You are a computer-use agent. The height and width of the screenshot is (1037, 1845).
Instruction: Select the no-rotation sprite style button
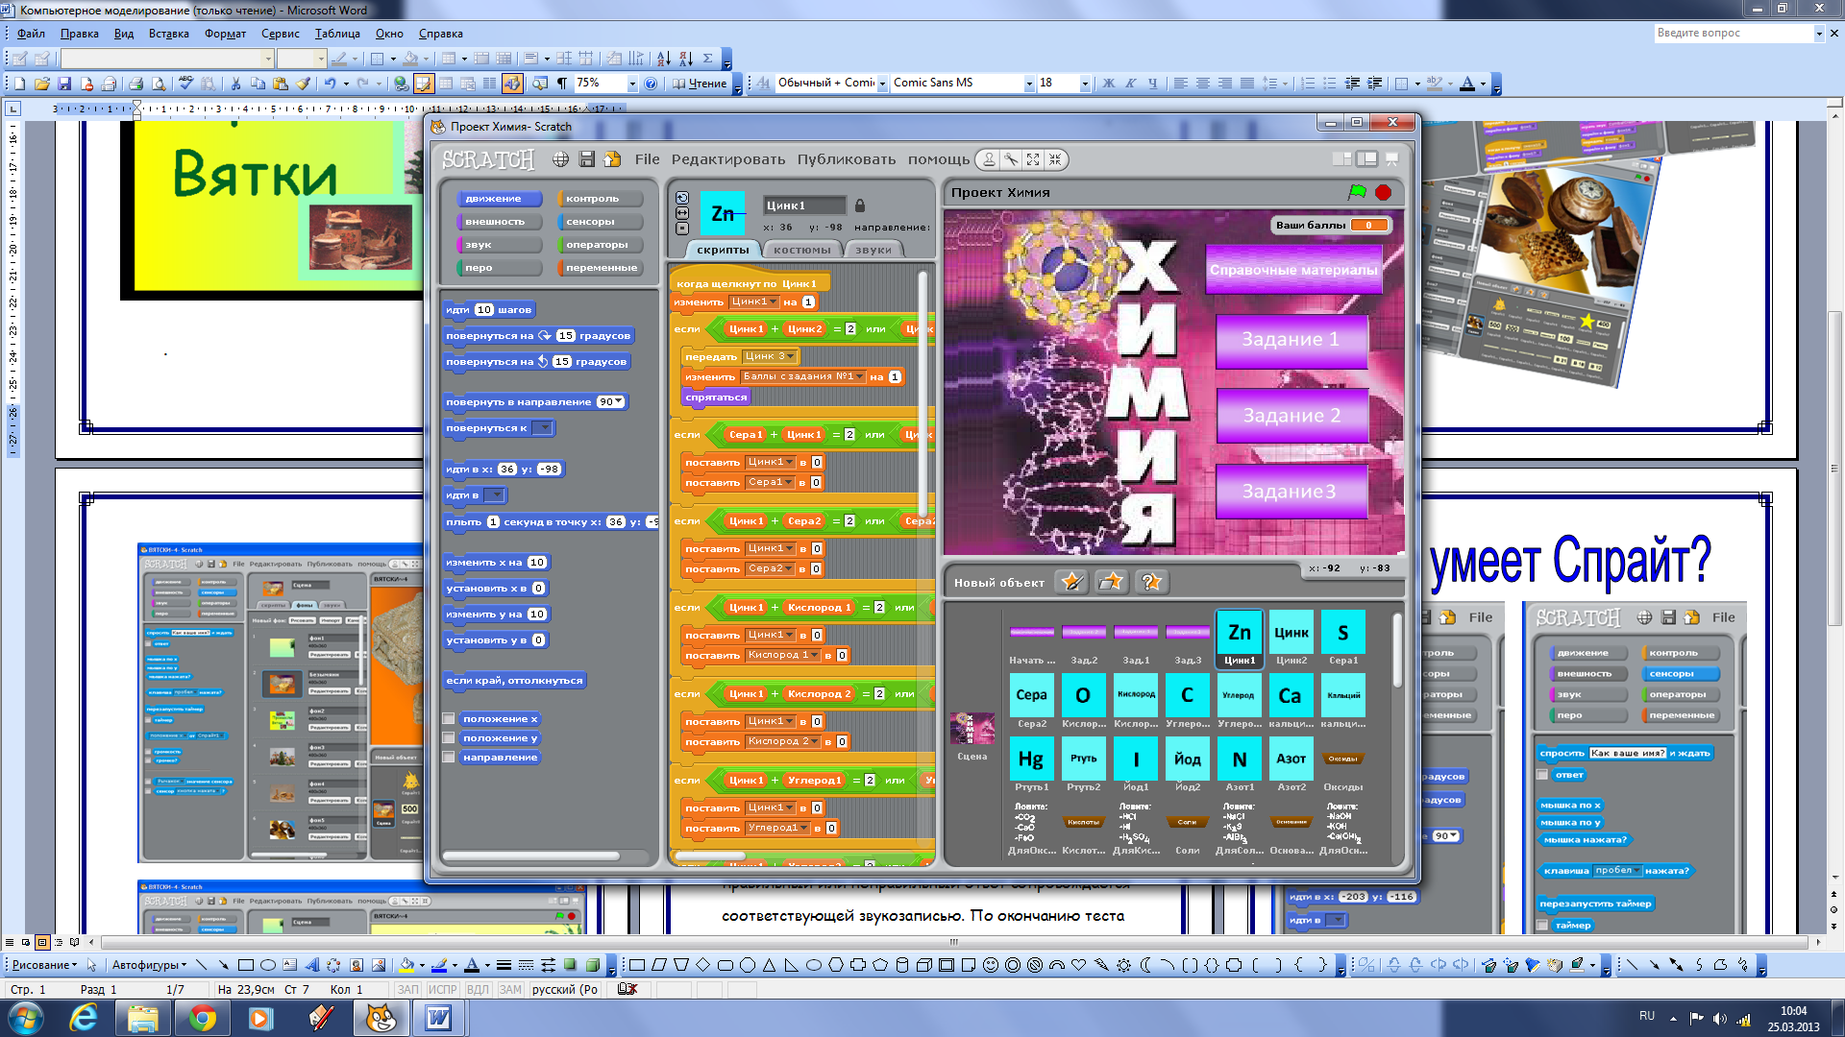pyautogui.click(x=682, y=229)
